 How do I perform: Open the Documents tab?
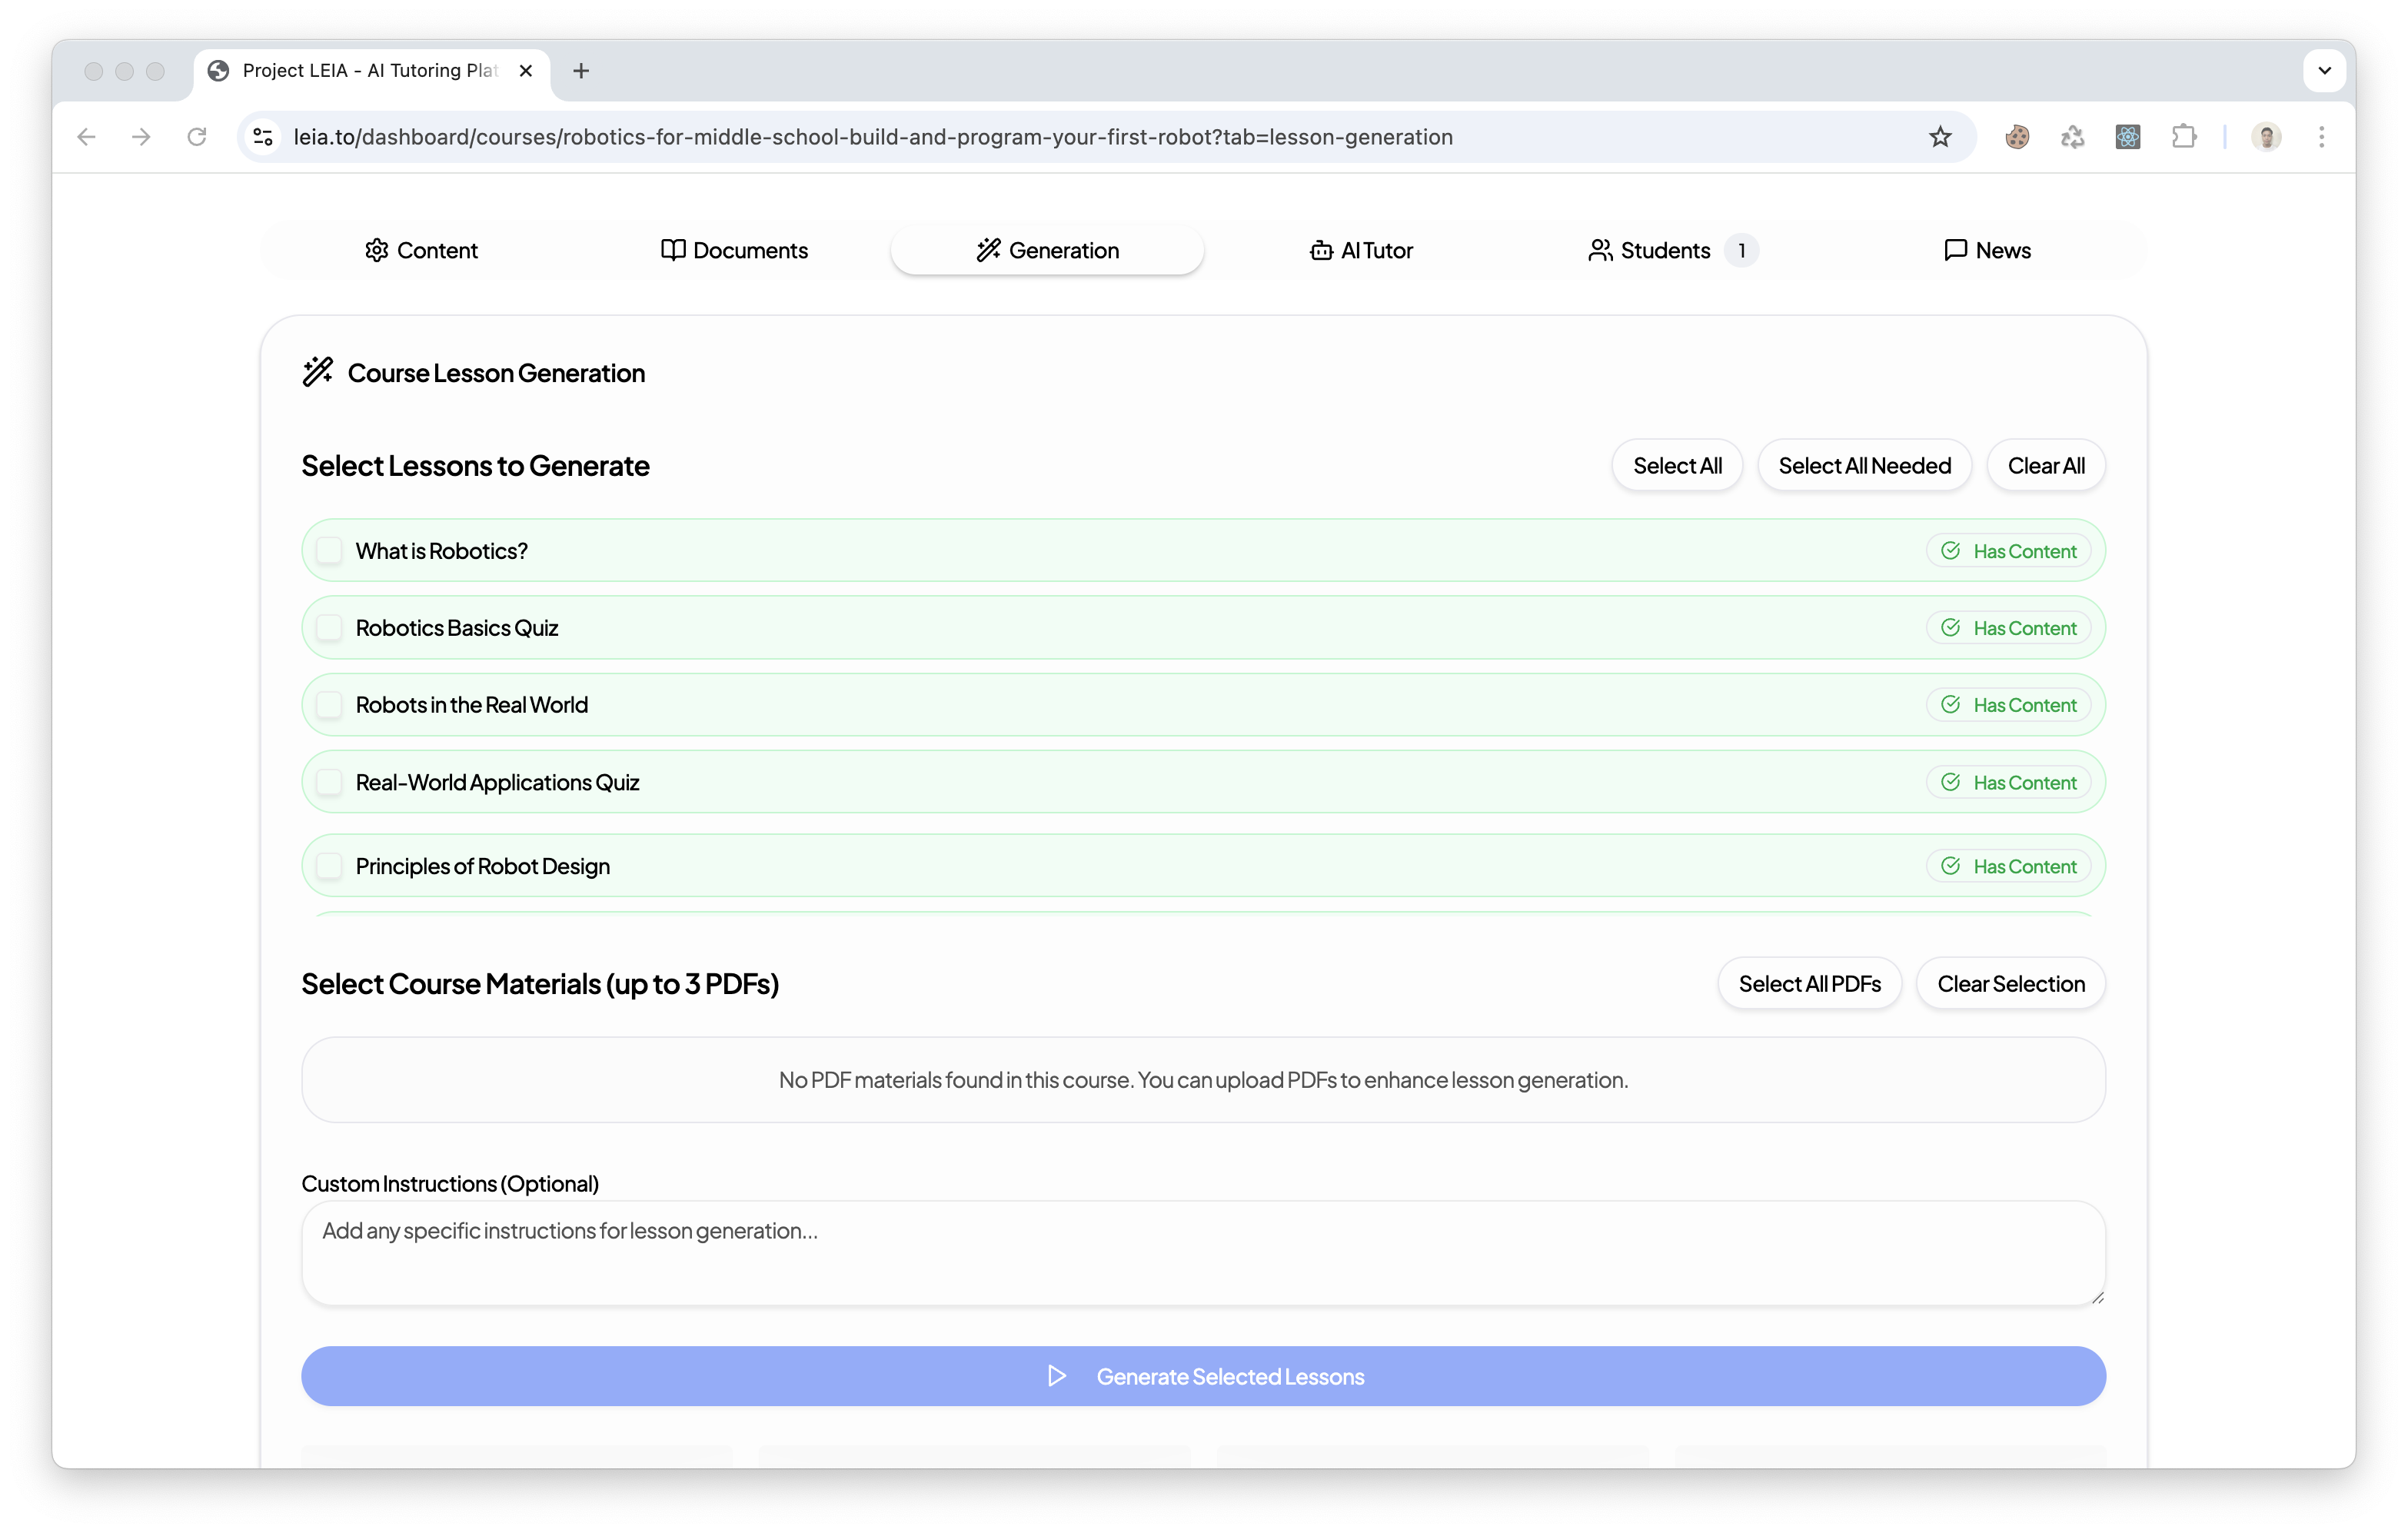pyautogui.click(x=734, y=250)
